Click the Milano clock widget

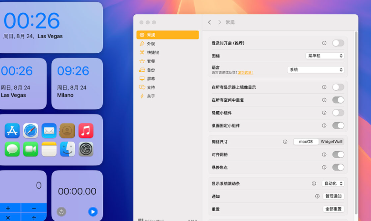click(x=77, y=84)
